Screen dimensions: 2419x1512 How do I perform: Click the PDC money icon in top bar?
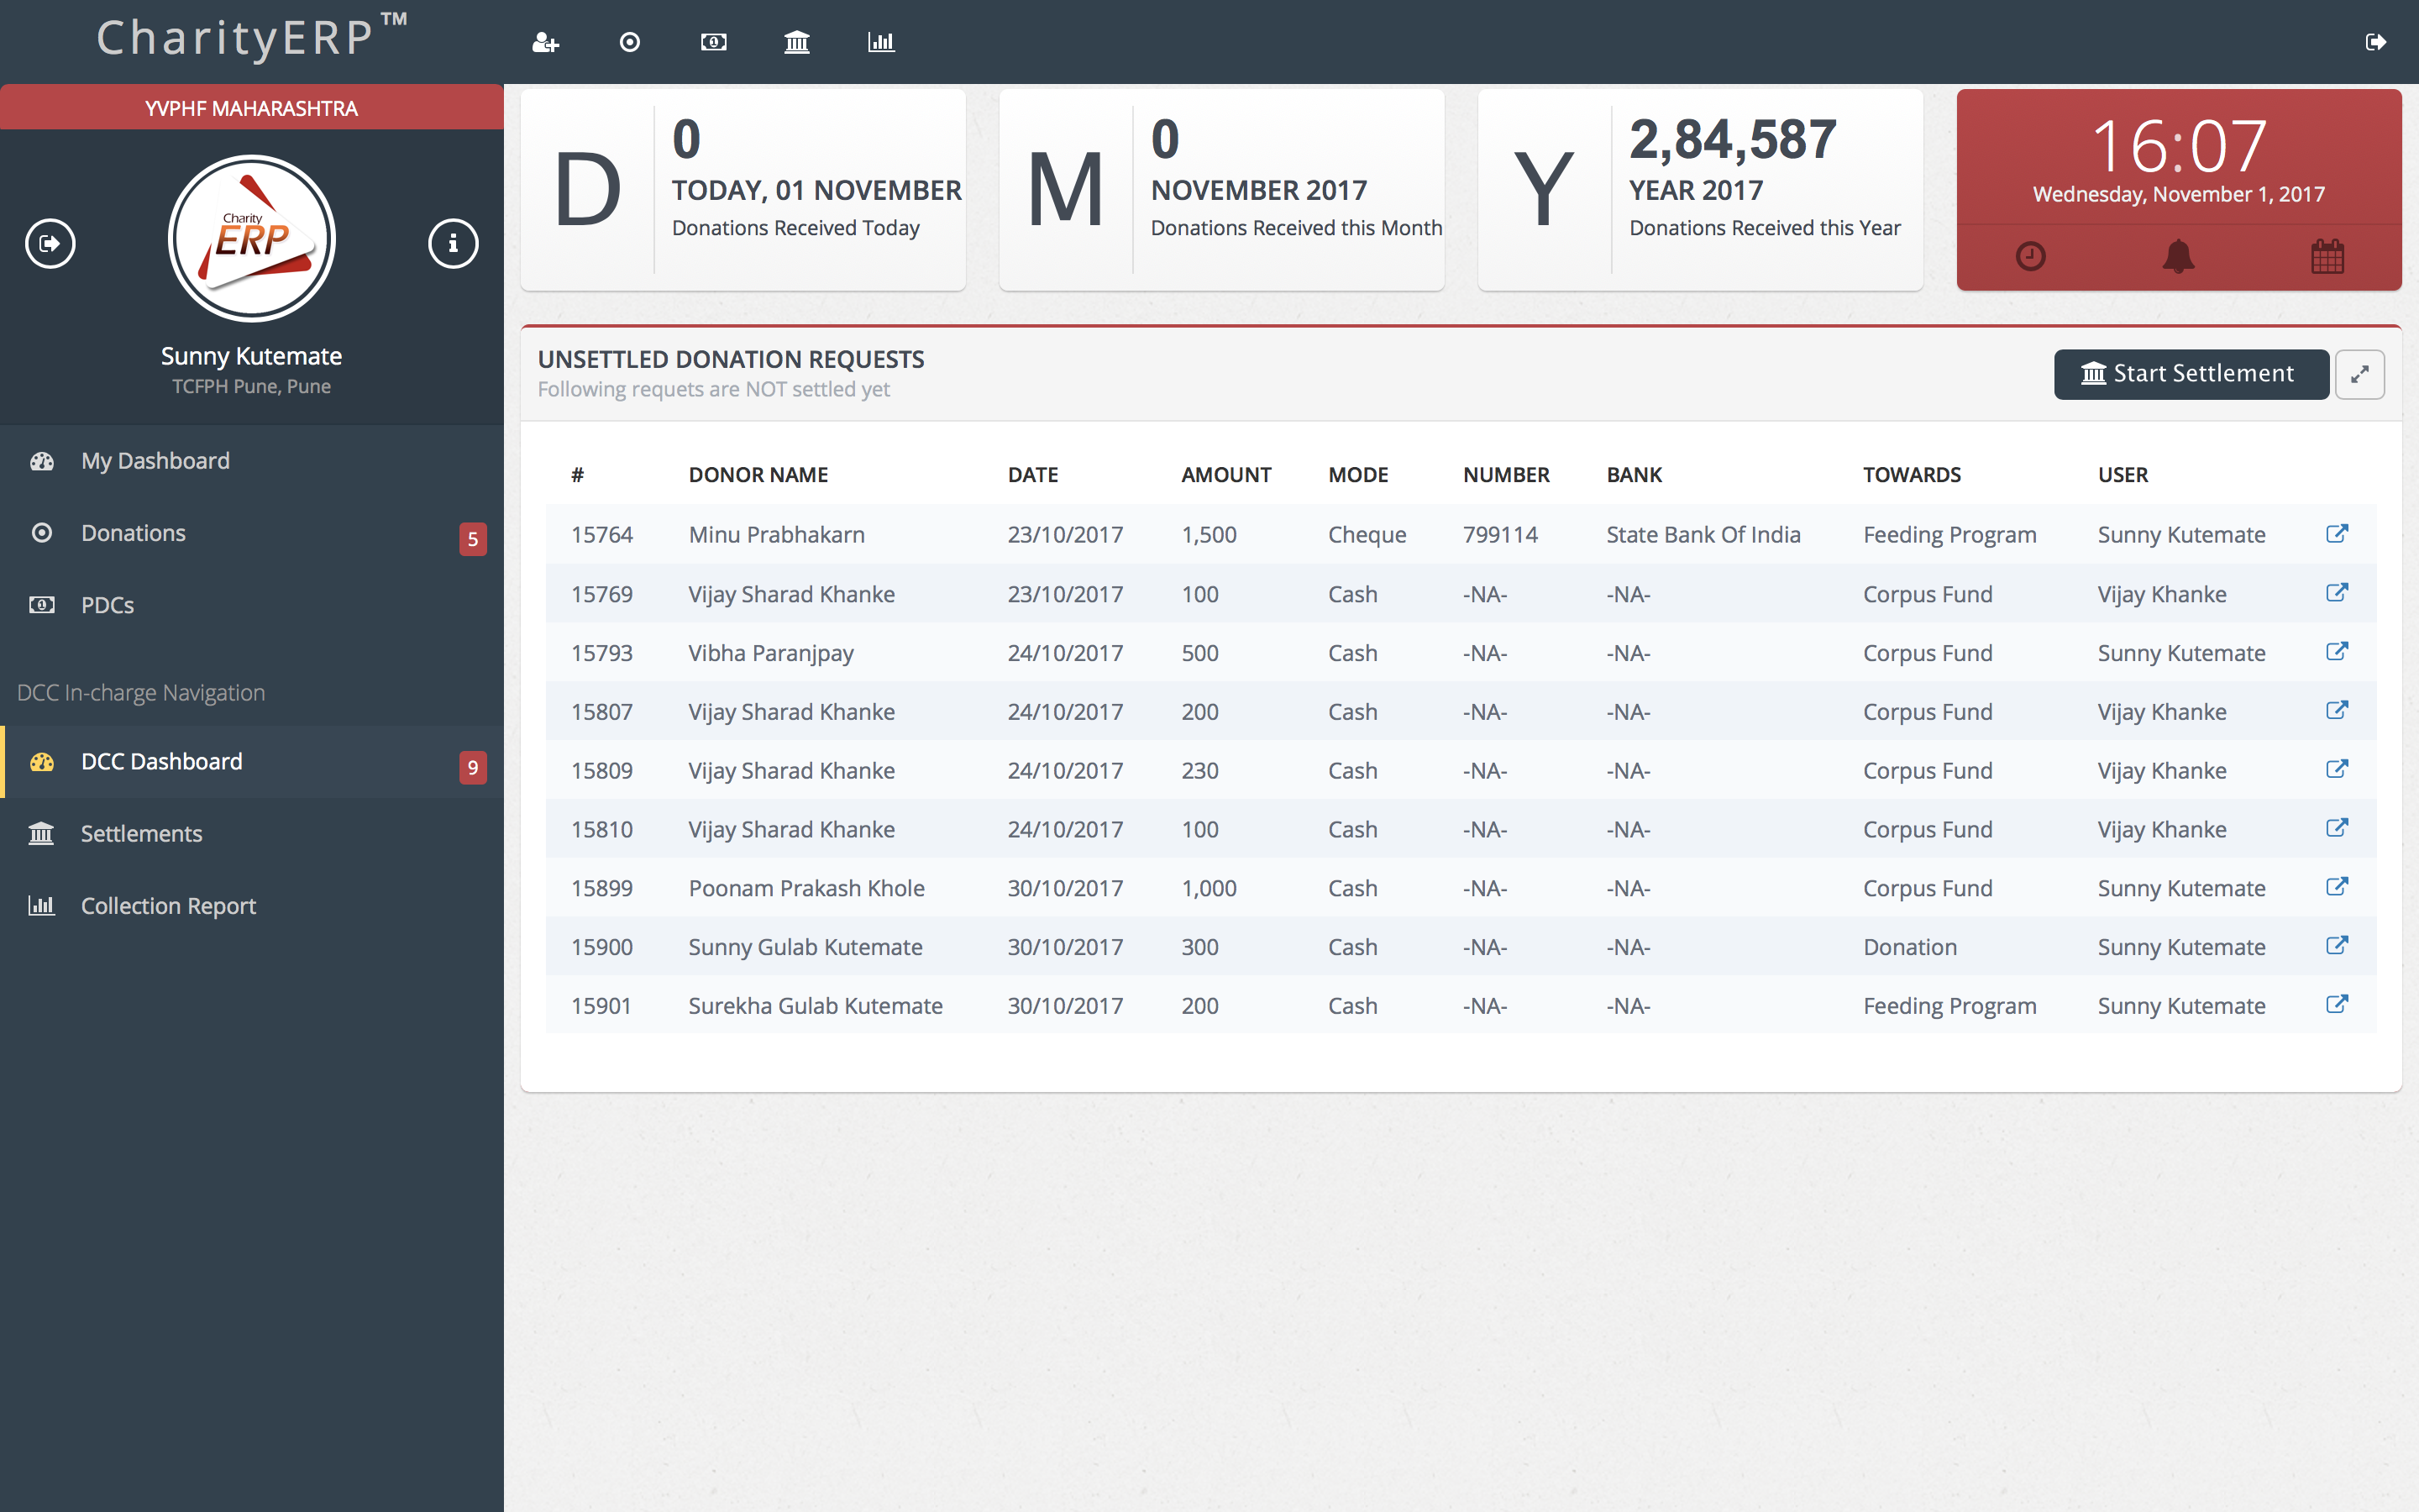coord(714,42)
